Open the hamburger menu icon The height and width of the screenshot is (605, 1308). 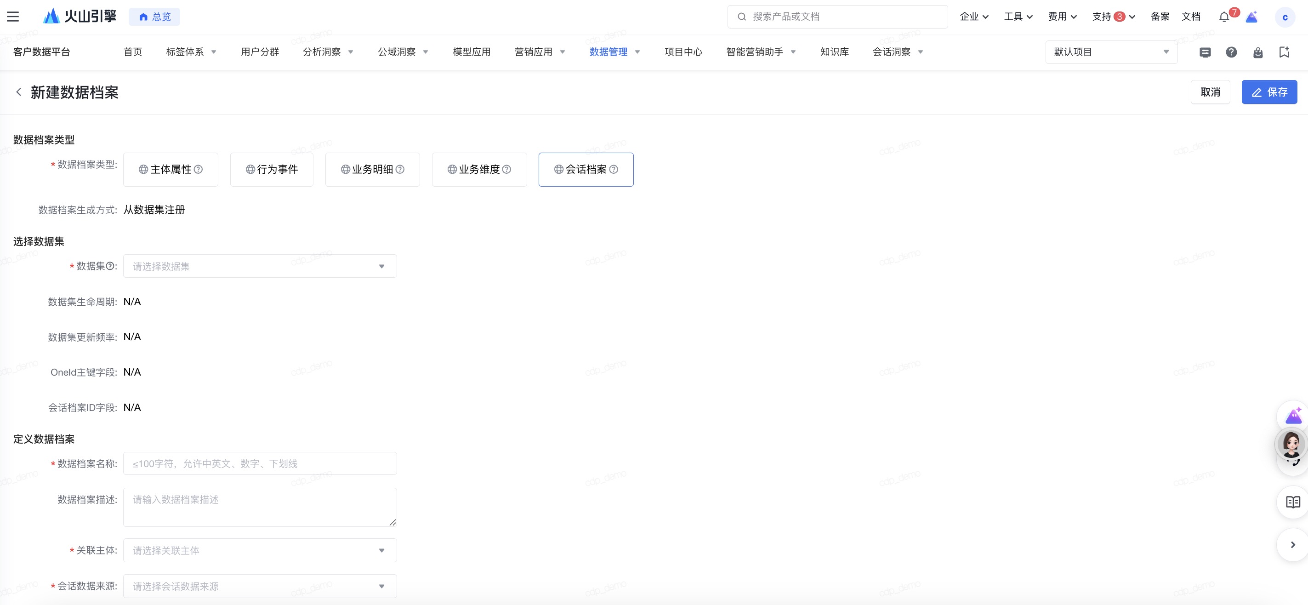(x=13, y=17)
